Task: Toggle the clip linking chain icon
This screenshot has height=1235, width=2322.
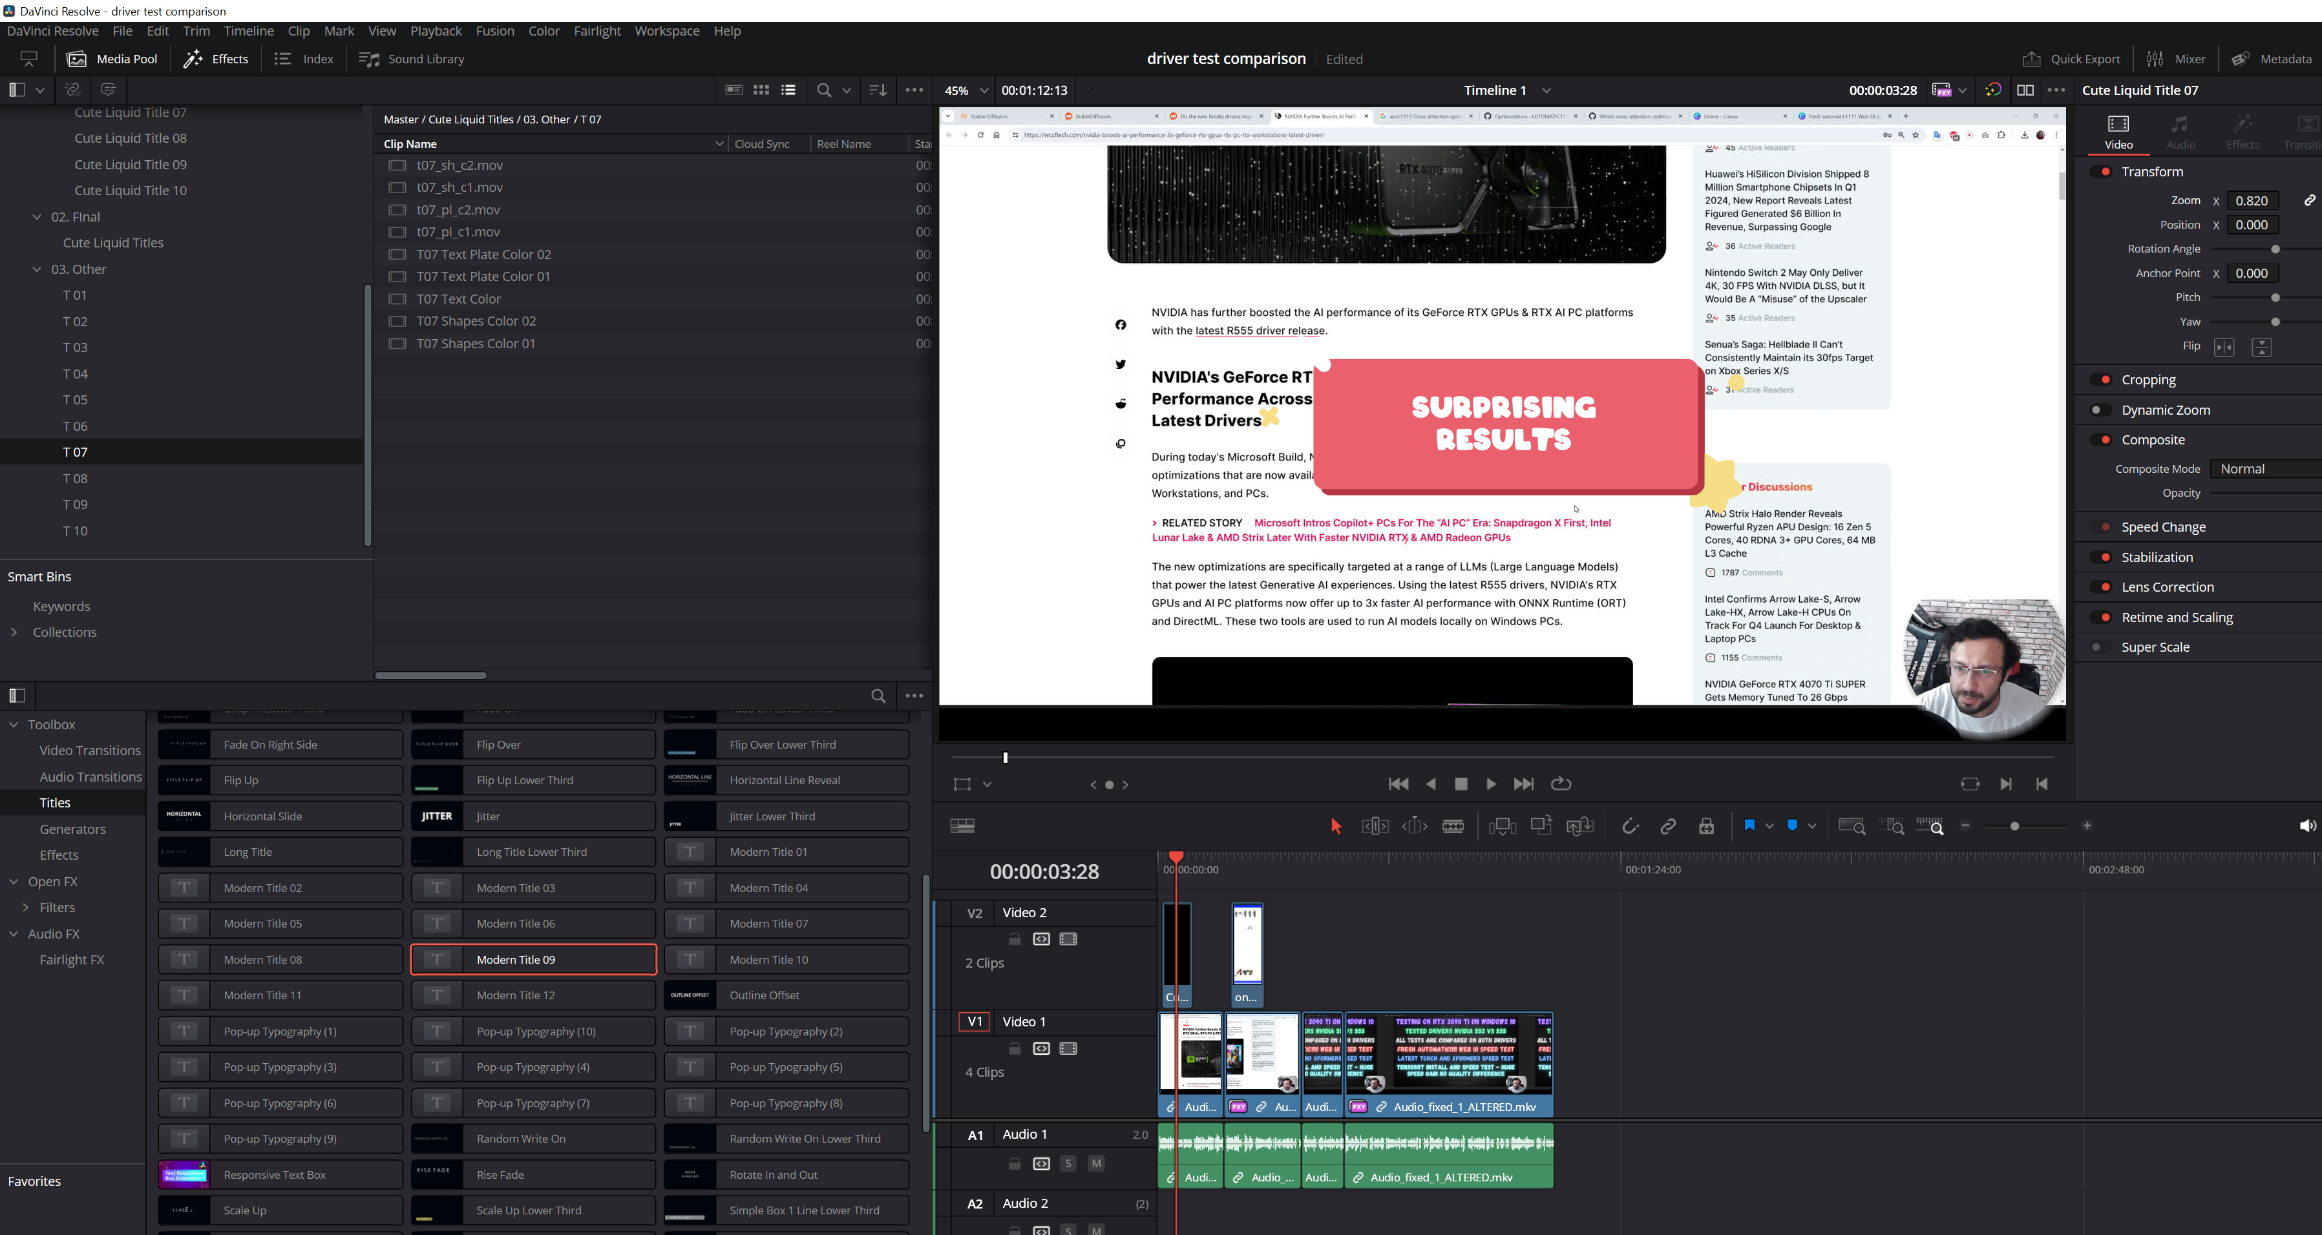Action: 1667,826
